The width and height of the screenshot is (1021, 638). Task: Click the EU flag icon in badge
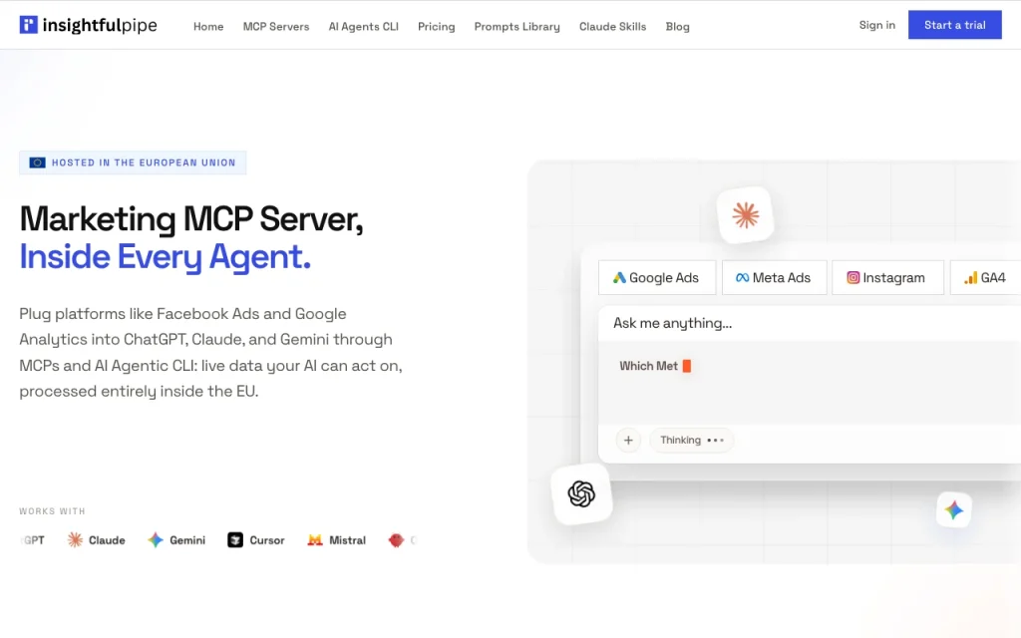(37, 162)
